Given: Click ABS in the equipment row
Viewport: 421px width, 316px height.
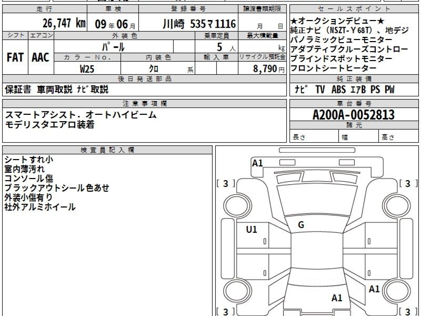Looking at the screenshot, I should coord(339,90).
